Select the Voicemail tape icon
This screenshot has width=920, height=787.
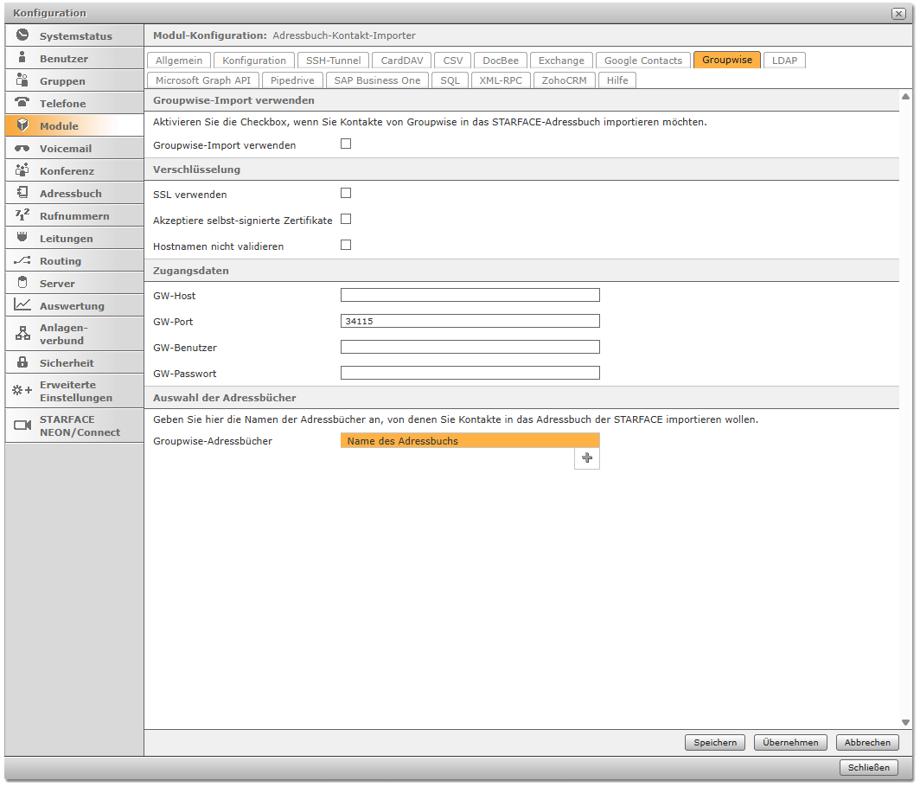[x=22, y=149]
